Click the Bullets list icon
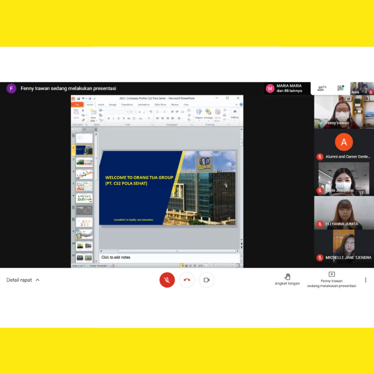The width and height of the screenshot is (374, 374). (158, 112)
